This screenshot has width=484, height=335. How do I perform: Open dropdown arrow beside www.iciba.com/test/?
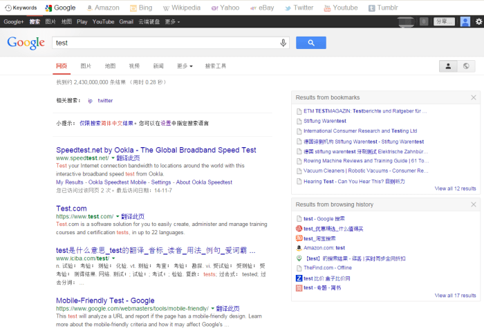click(113, 258)
